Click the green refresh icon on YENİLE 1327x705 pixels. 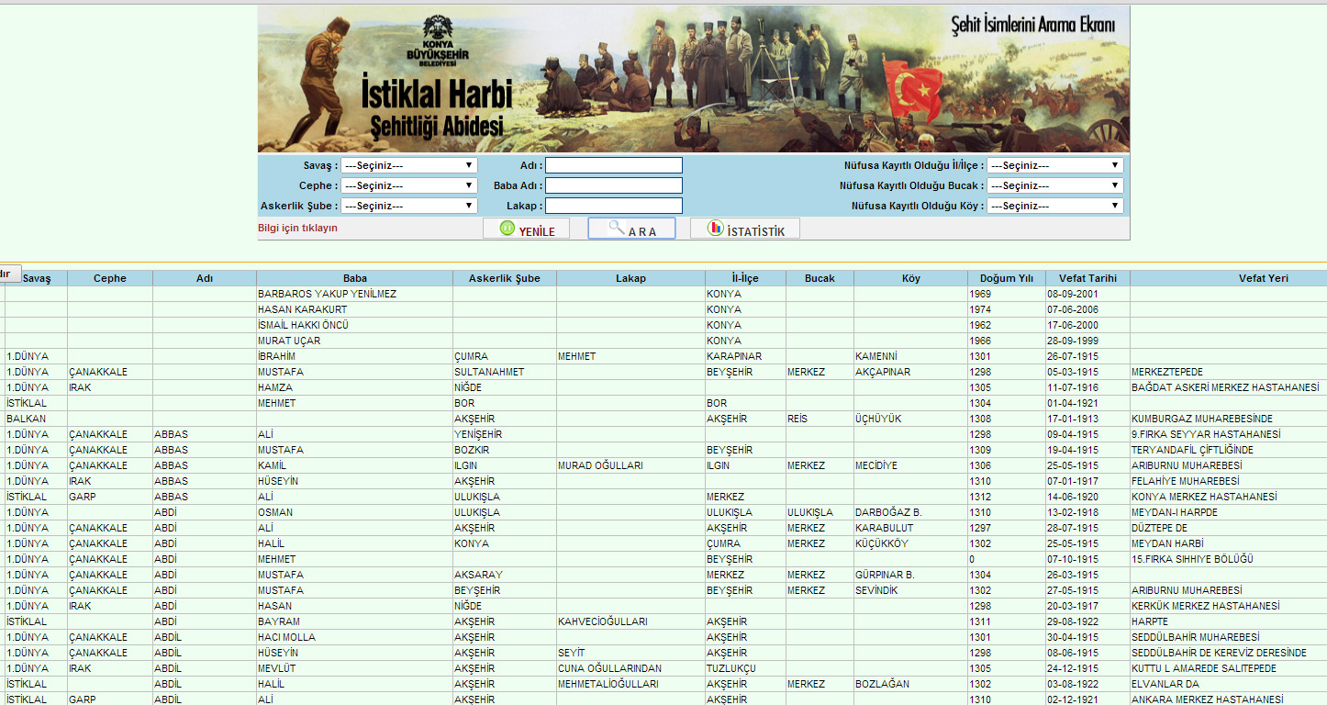(x=507, y=229)
